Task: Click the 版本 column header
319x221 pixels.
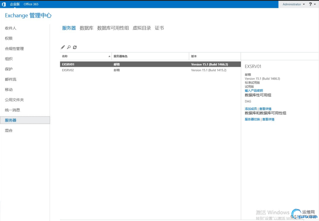Action: point(215,56)
